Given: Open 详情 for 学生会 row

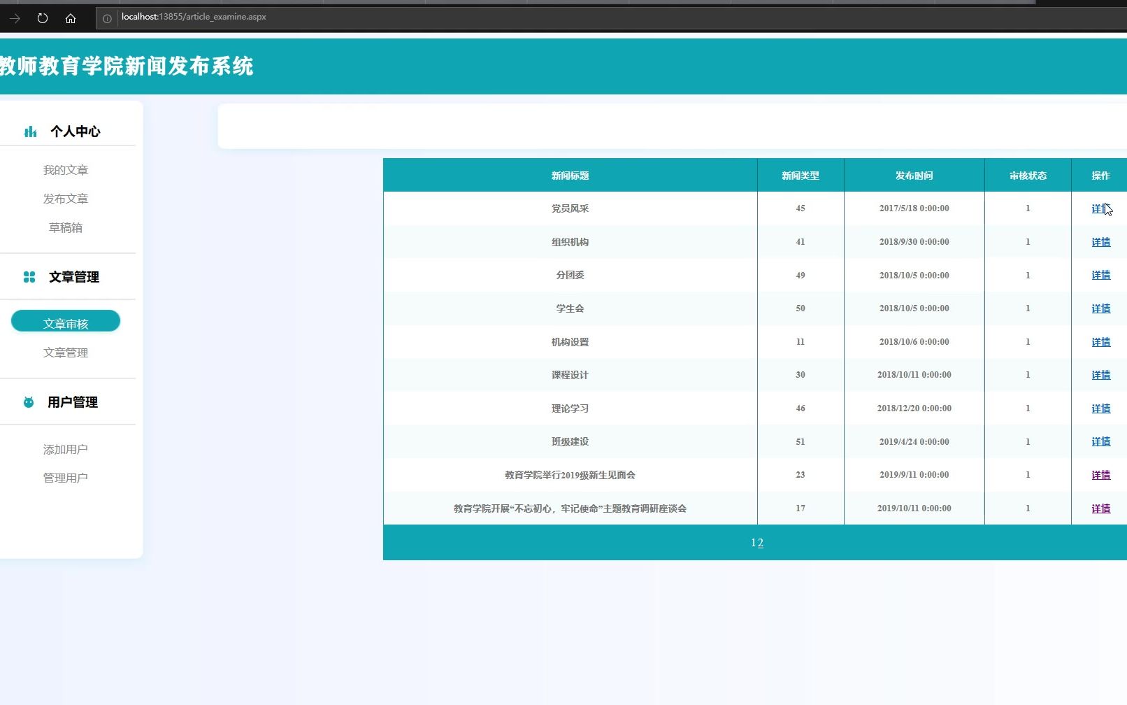Looking at the screenshot, I should tap(1100, 308).
